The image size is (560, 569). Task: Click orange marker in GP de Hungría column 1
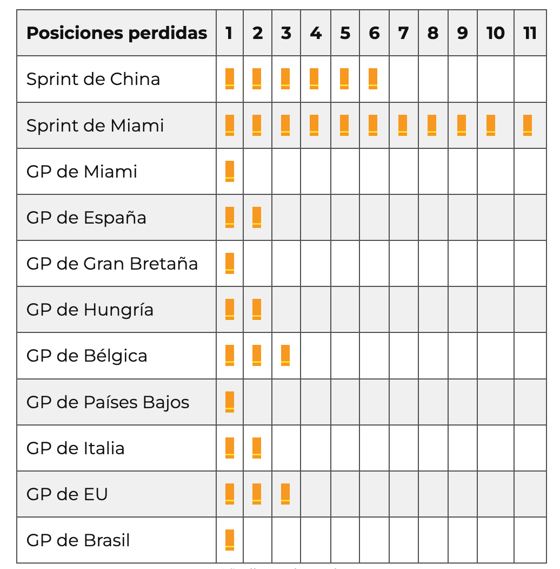(230, 309)
